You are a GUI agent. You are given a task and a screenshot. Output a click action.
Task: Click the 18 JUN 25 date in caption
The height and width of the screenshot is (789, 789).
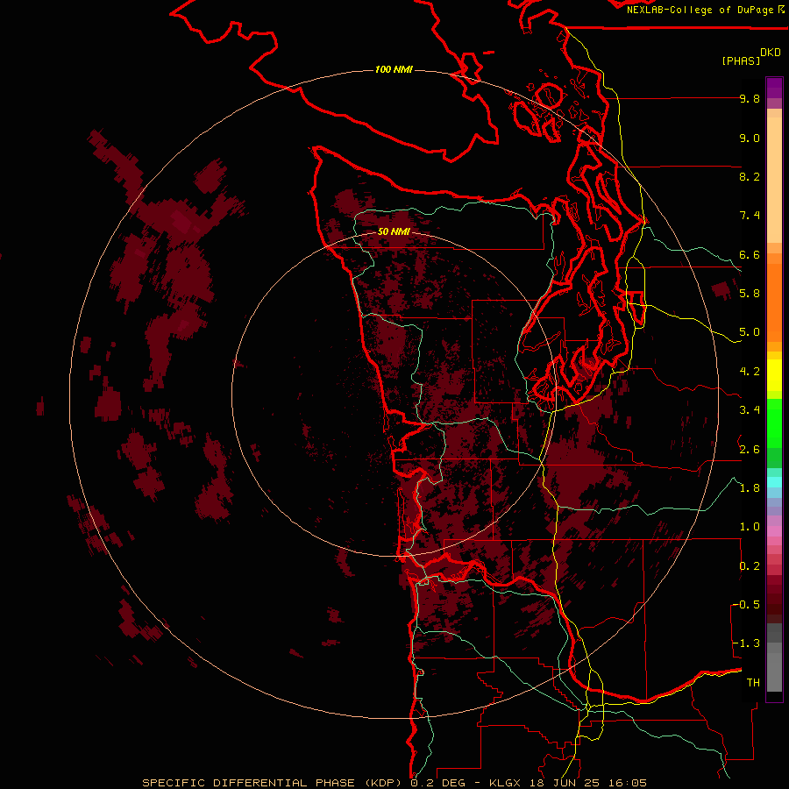coord(565,783)
